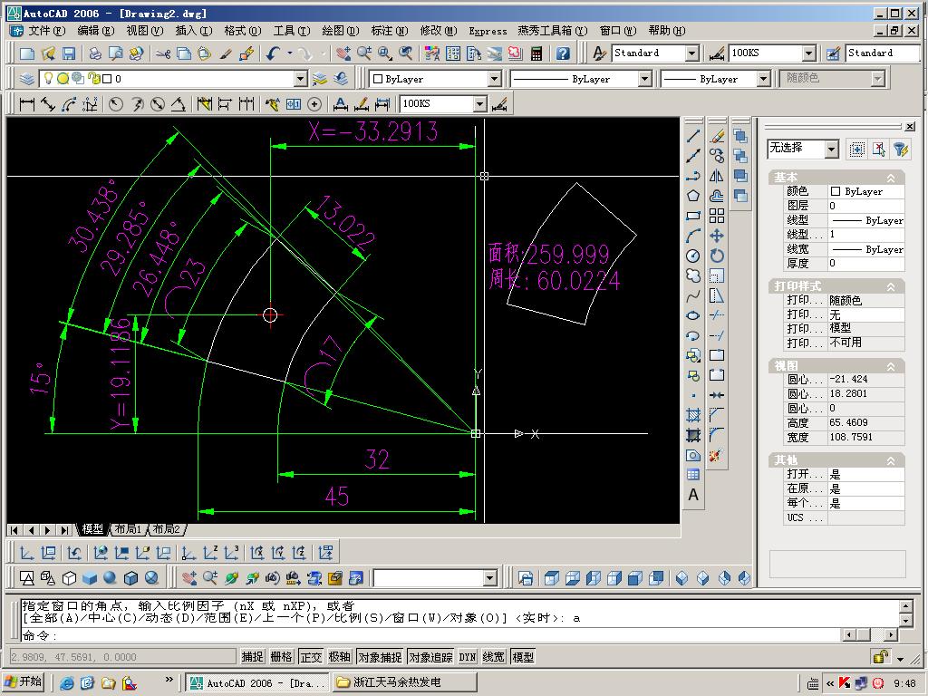
Task: Click the AutoCAD 2006 taskbar button
Action: coord(256,682)
